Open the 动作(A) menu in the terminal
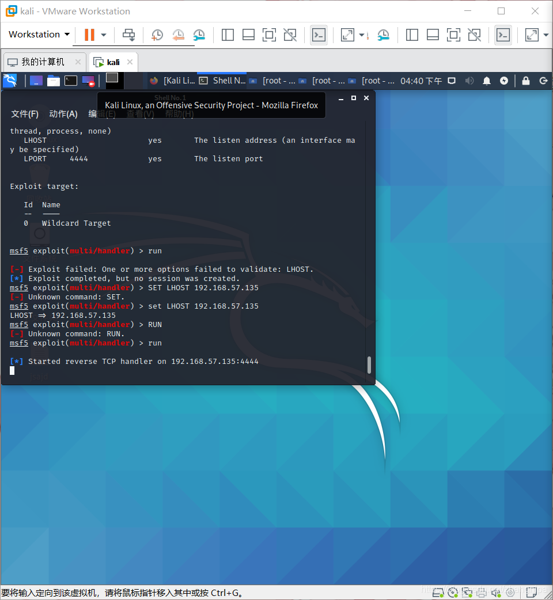Image resolution: width=553 pixels, height=600 pixels. click(x=63, y=114)
